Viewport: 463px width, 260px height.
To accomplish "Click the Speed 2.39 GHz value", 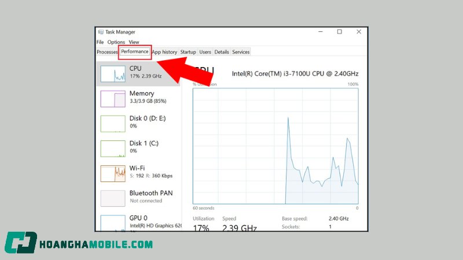I will [240, 228].
